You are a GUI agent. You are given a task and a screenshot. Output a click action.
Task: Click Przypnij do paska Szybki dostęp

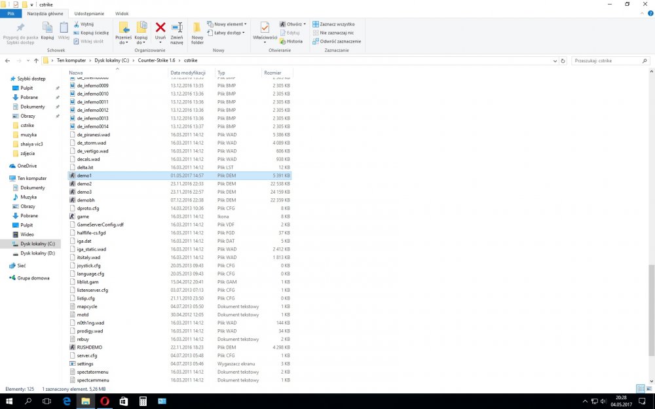tap(20, 33)
